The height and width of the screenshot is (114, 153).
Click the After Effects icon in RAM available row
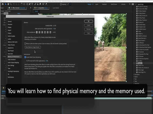(37, 32)
